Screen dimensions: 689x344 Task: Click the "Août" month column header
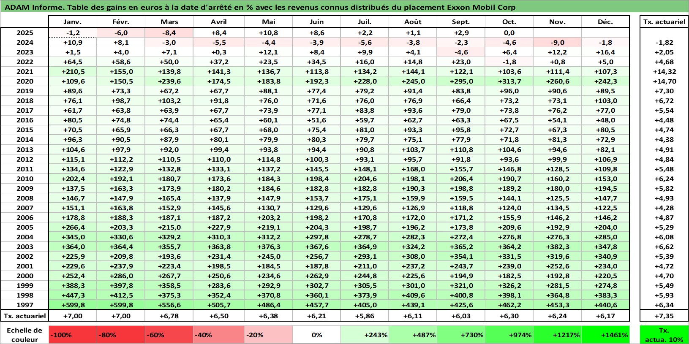[413, 22]
